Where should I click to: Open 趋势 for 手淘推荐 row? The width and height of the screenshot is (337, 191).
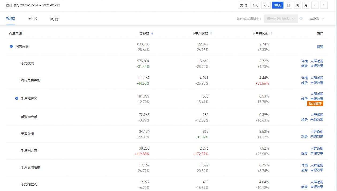tap(304, 99)
